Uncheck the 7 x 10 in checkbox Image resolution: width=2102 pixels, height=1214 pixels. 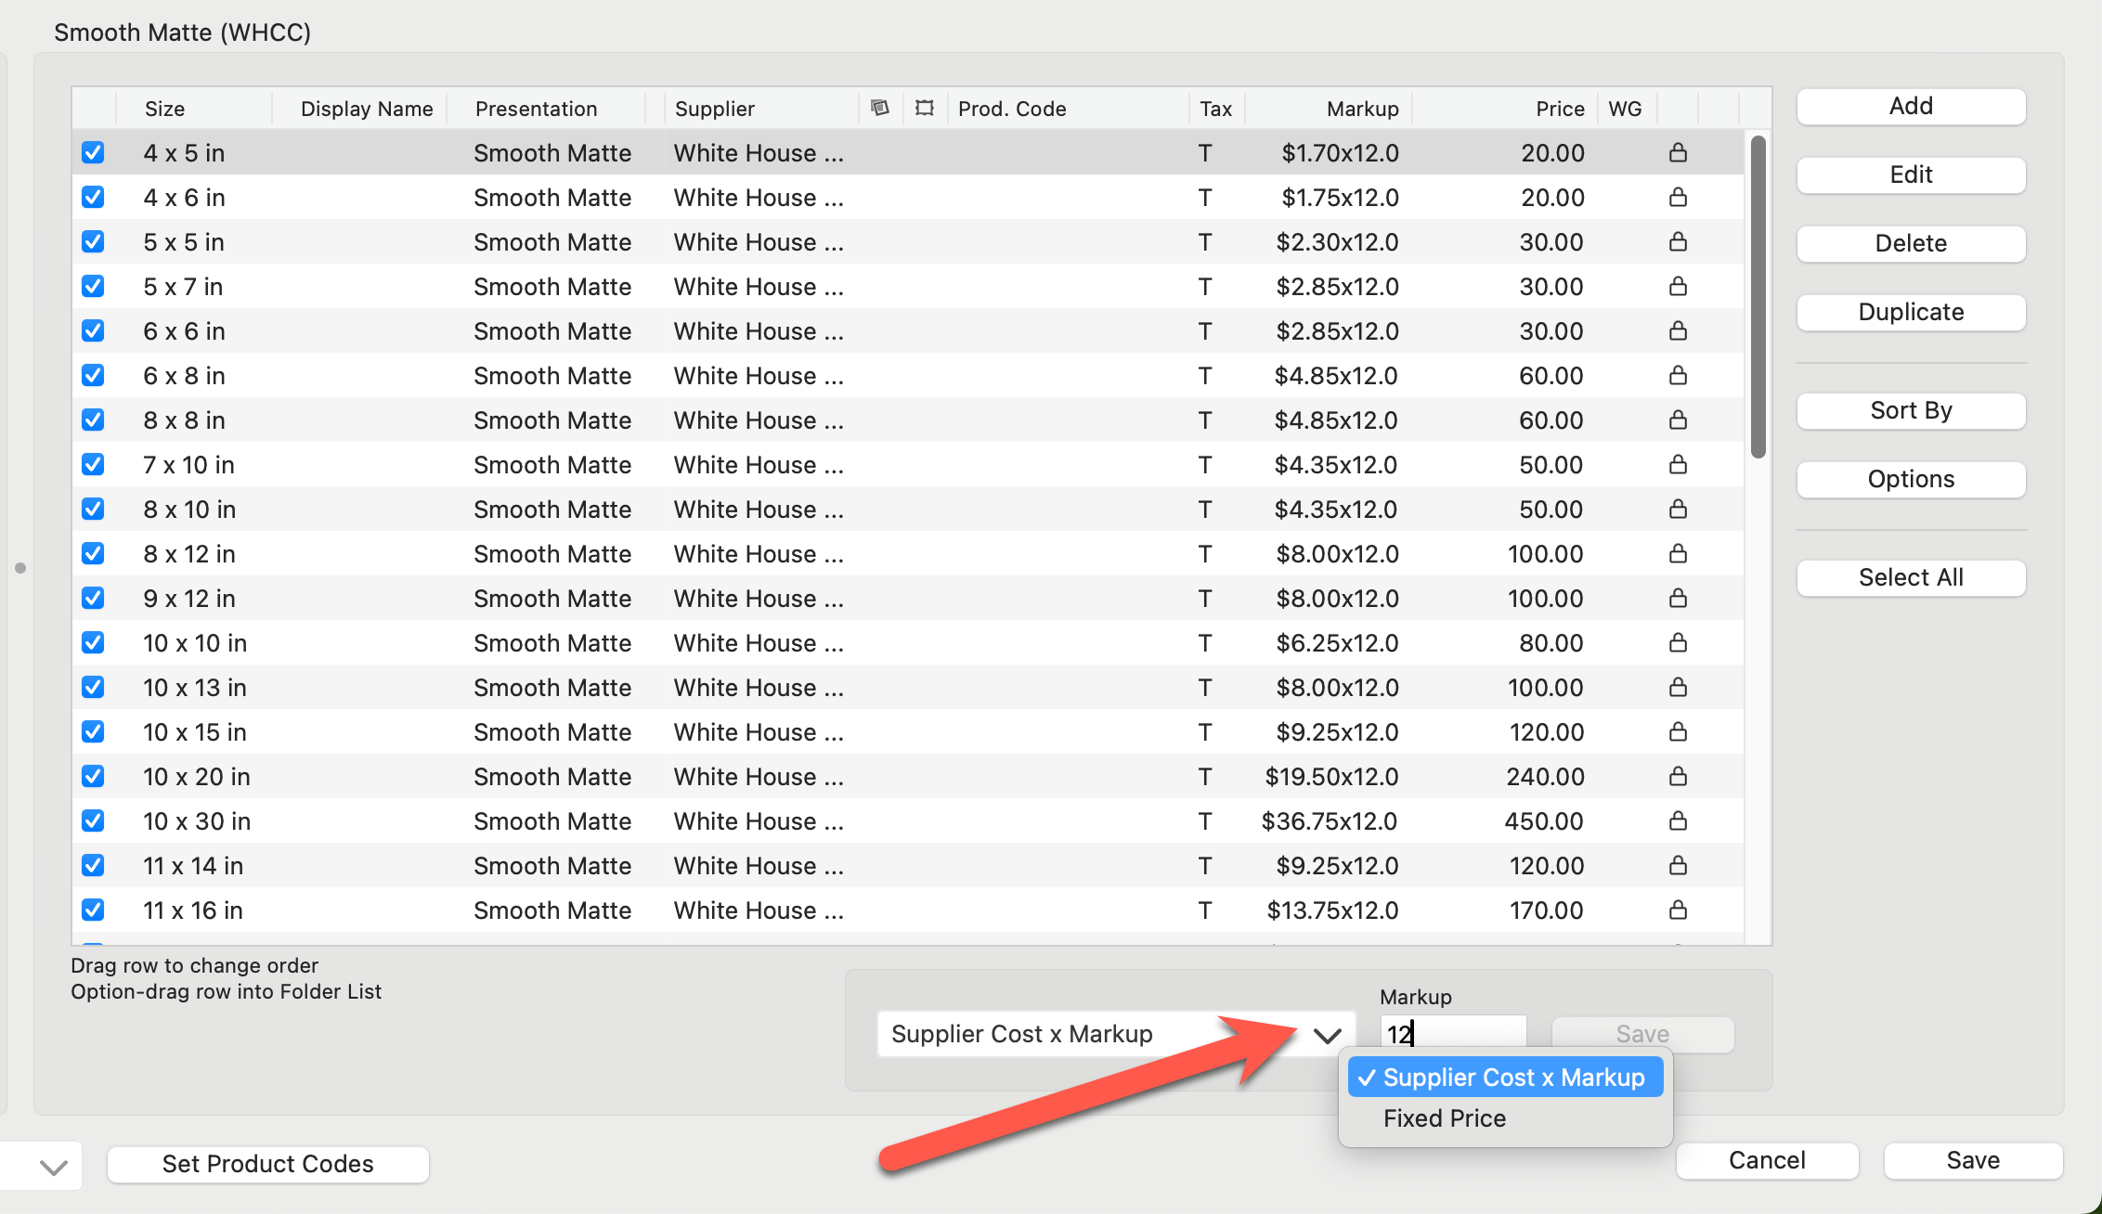click(93, 465)
